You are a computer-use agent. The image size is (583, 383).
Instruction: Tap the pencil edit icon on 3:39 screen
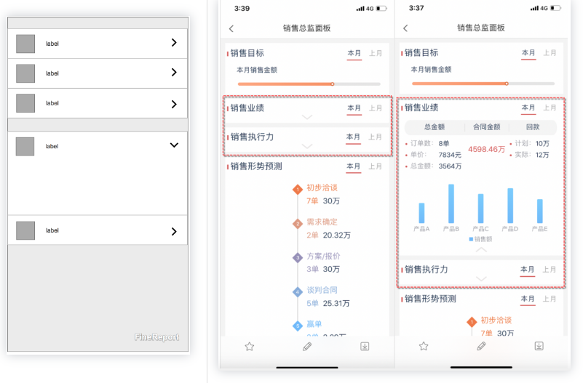pyautogui.click(x=307, y=347)
